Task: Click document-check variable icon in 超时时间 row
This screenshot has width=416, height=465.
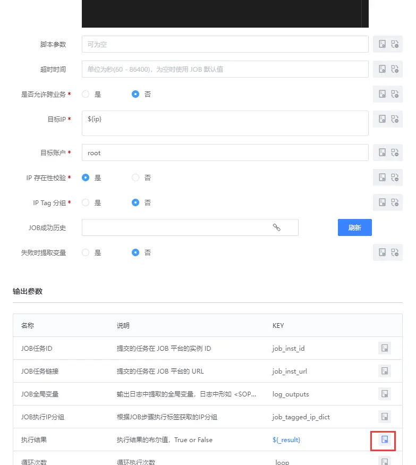Action: click(382, 69)
